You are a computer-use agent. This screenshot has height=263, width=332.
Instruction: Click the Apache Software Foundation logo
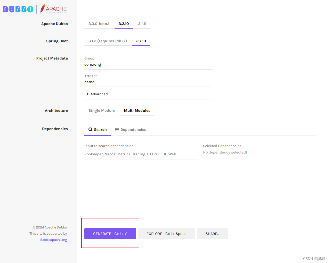coord(54,9)
